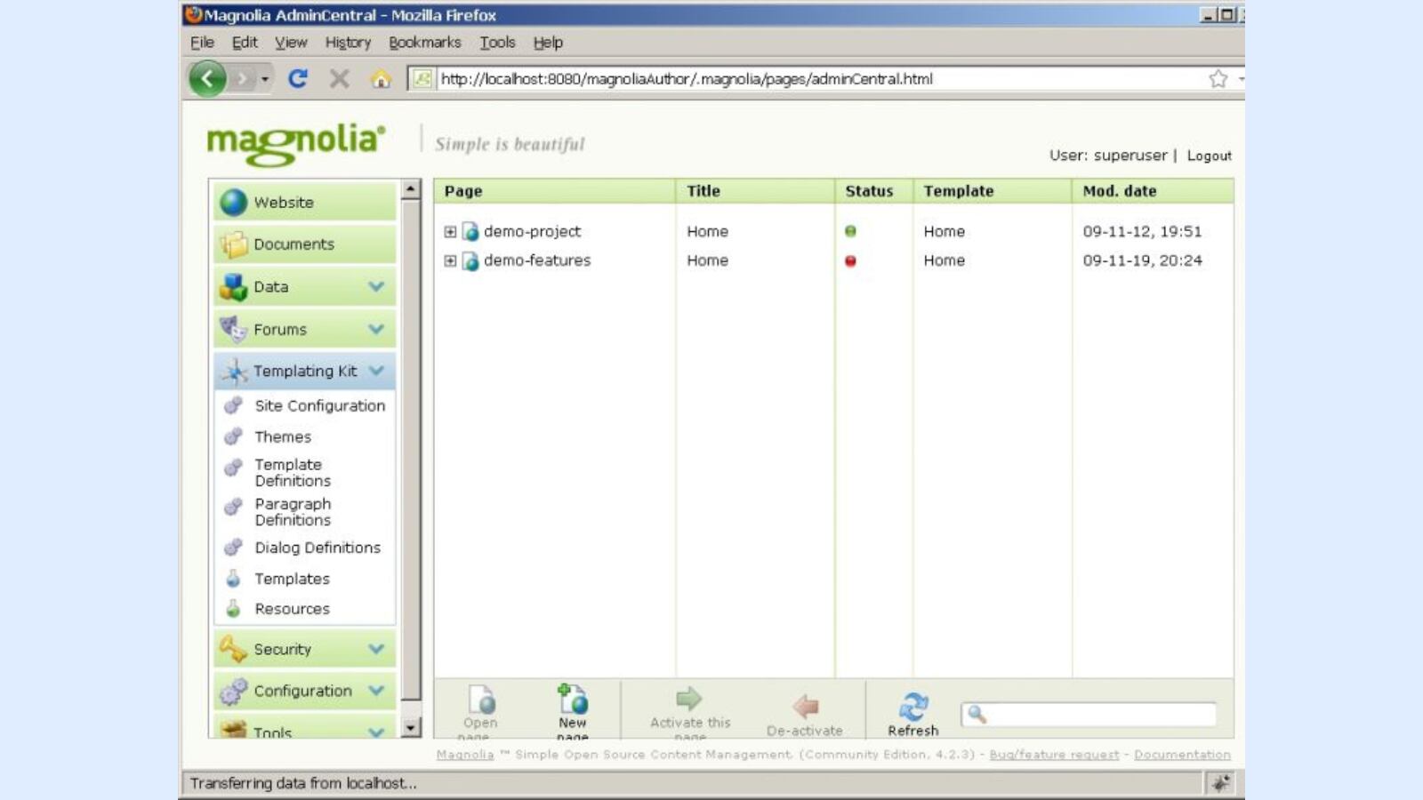The image size is (1423, 800).
Task: Open the File menu
Action: (202, 43)
